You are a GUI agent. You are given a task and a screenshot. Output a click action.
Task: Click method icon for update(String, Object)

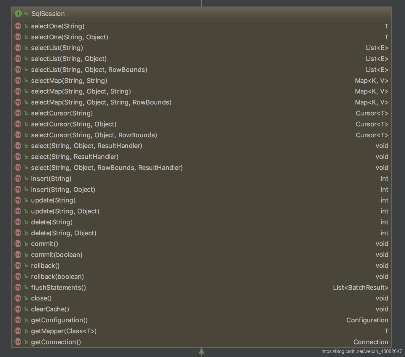18,211
